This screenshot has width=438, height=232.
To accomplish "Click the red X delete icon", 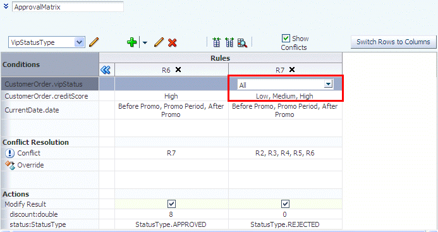I will [173, 42].
